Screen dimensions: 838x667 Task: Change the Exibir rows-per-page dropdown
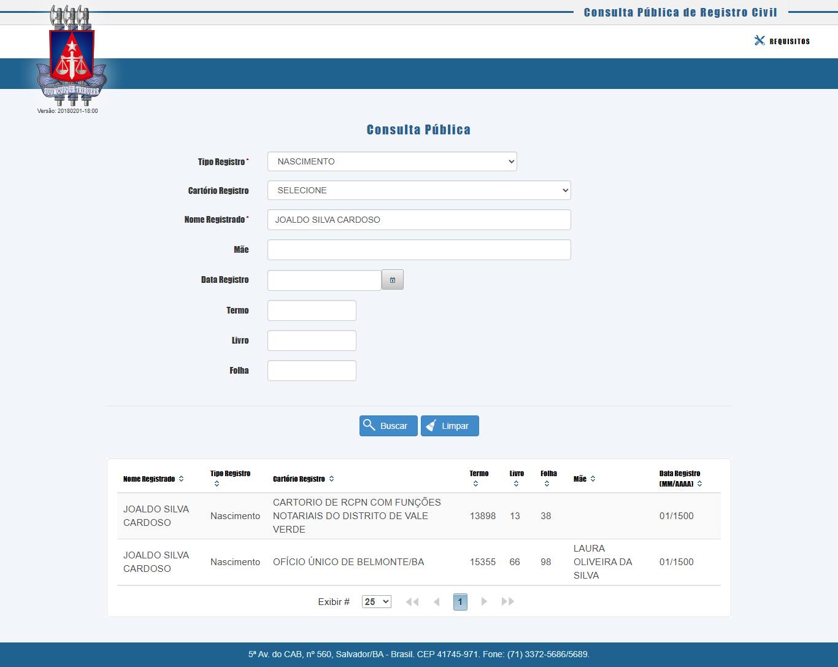[x=376, y=601]
